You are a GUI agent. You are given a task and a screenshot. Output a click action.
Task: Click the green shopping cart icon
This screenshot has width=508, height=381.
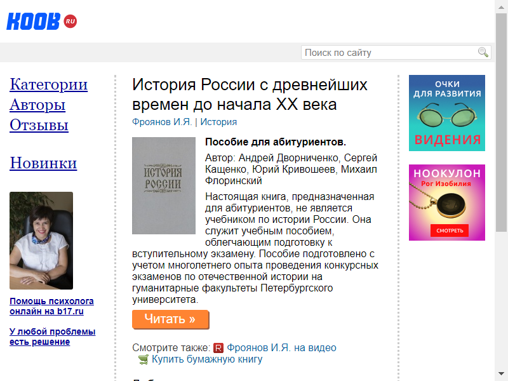point(144,359)
